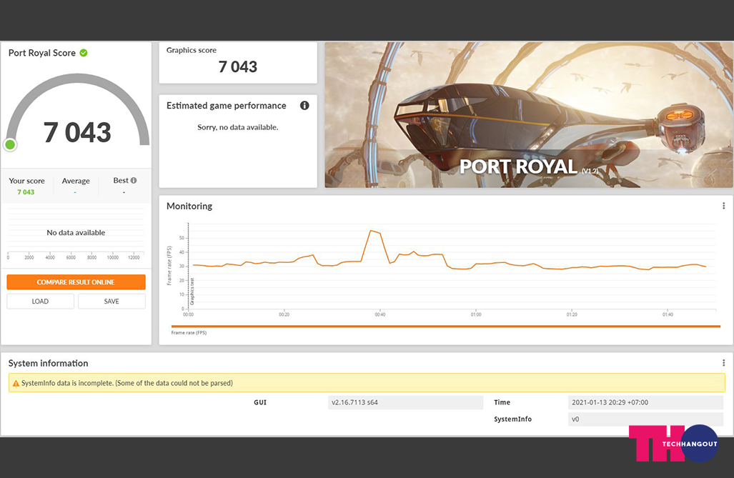Click the LOAD button
734x478 pixels.
pyautogui.click(x=40, y=301)
